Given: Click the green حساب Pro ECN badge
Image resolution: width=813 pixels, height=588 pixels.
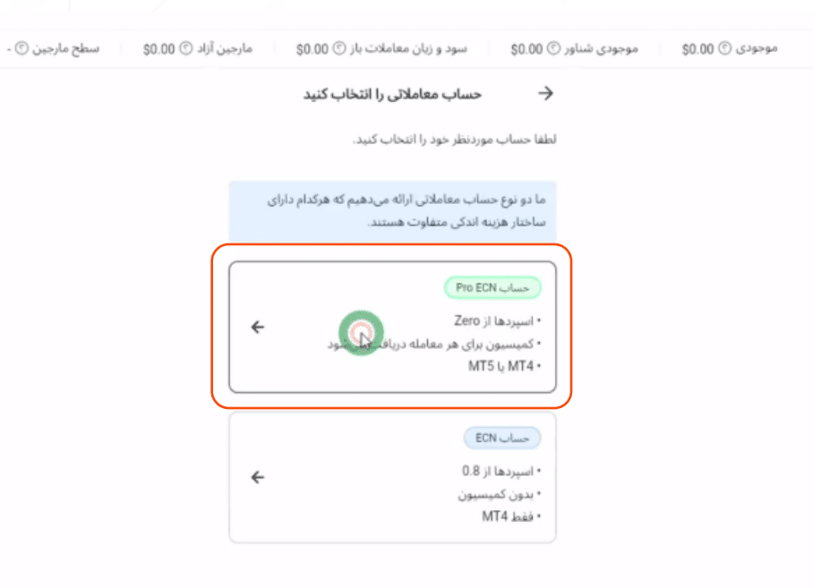Looking at the screenshot, I should tap(493, 287).
